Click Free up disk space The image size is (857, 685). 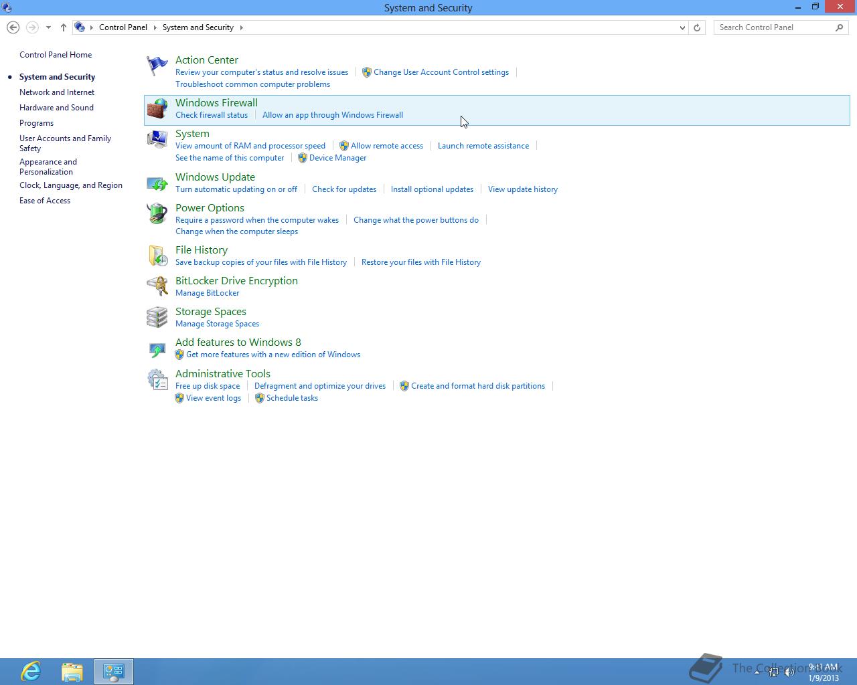click(208, 386)
